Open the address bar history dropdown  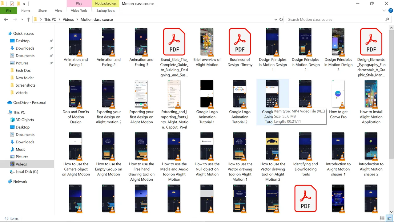point(275,19)
